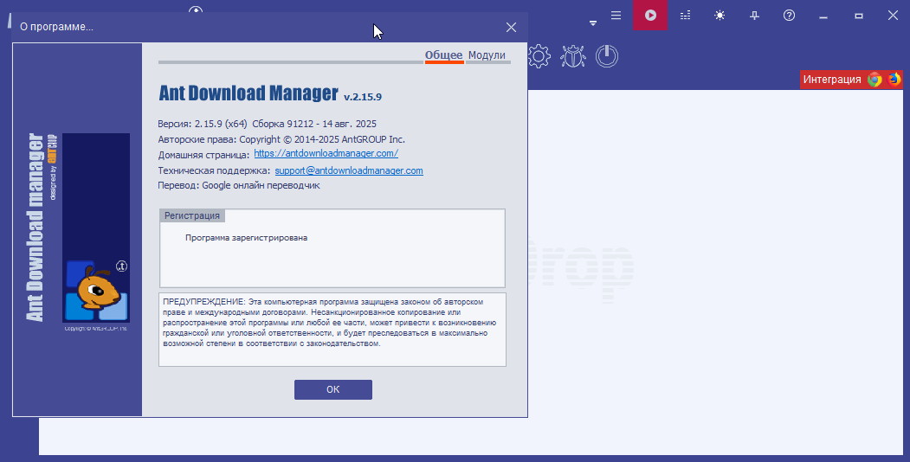Switch to the Общее tab

click(443, 55)
